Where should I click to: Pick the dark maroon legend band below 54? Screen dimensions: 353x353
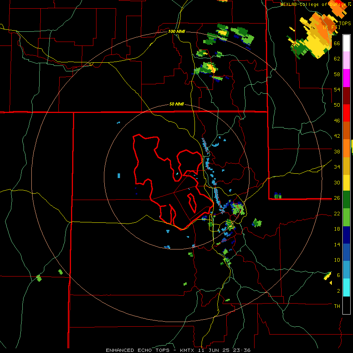coord(346,96)
